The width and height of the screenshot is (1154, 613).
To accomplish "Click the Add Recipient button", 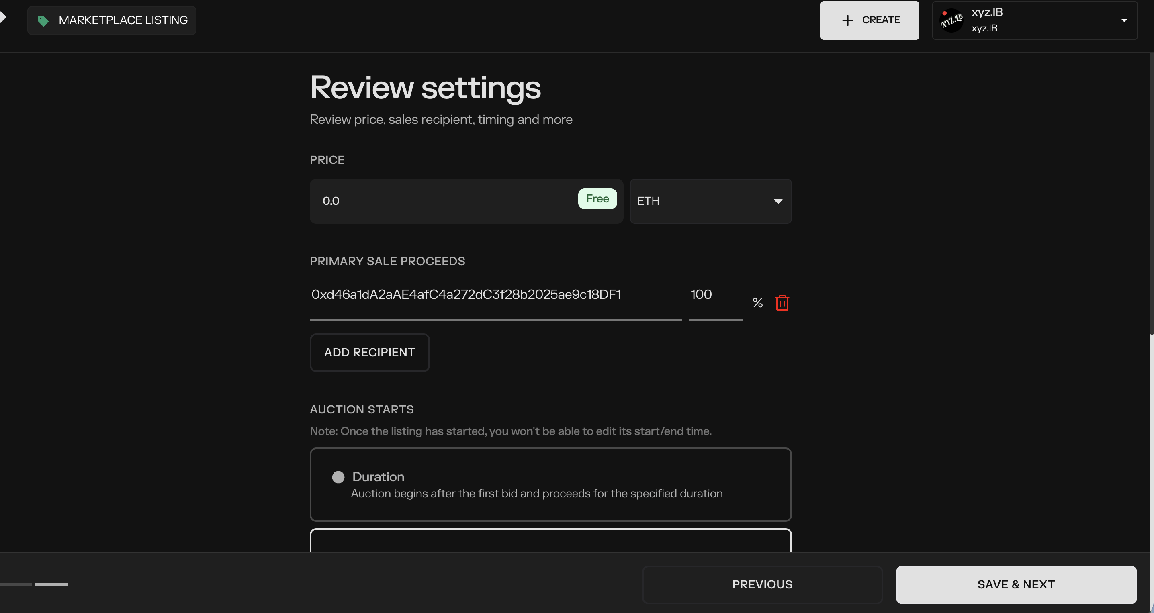I will [x=370, y=352].
